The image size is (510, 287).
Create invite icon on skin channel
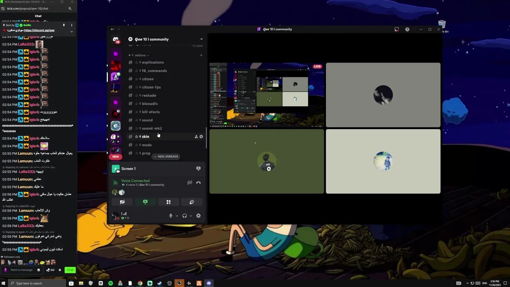tap(196, 137)
